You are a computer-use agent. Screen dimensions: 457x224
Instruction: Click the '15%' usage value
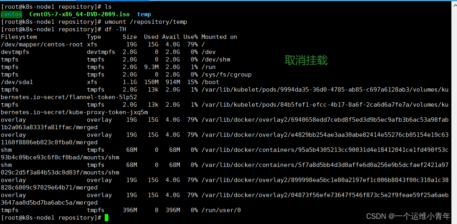(192, 82)
